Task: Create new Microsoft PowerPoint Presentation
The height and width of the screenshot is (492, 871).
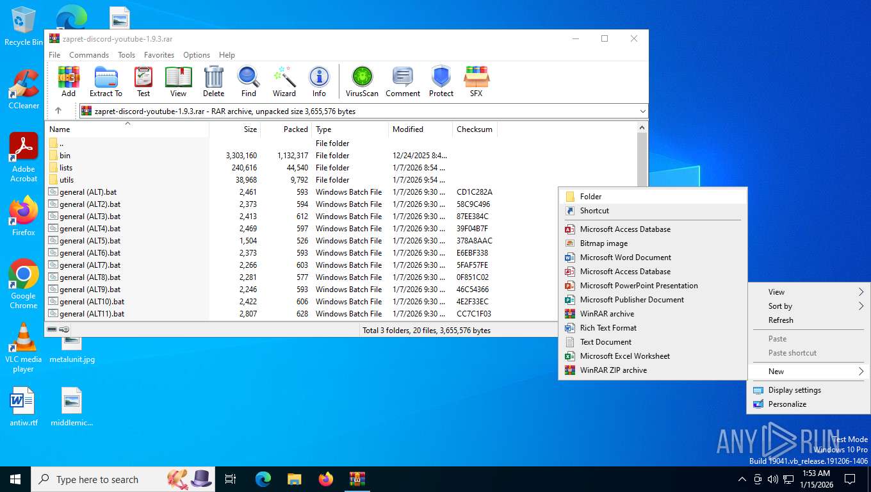Action: click(x=653, y=286)
